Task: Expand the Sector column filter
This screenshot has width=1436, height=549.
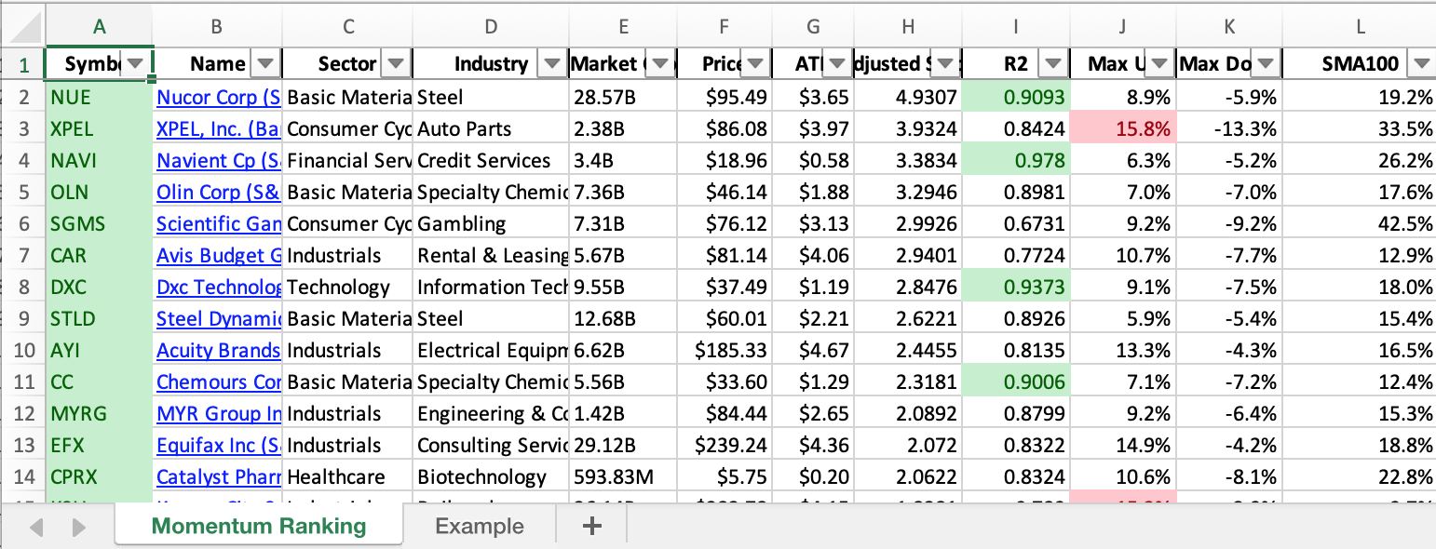Action: (396, 64)
